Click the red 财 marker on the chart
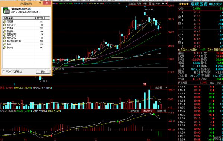 [x=145, y=84]
